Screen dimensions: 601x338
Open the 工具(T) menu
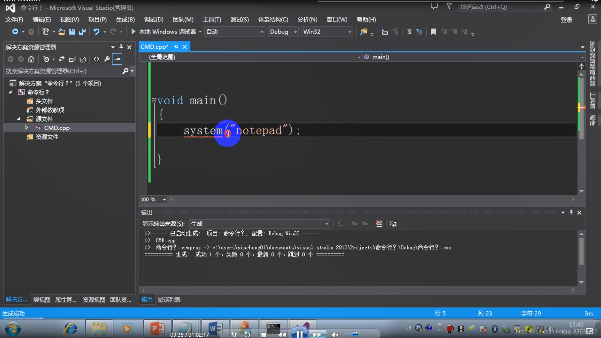pos(212,19)
